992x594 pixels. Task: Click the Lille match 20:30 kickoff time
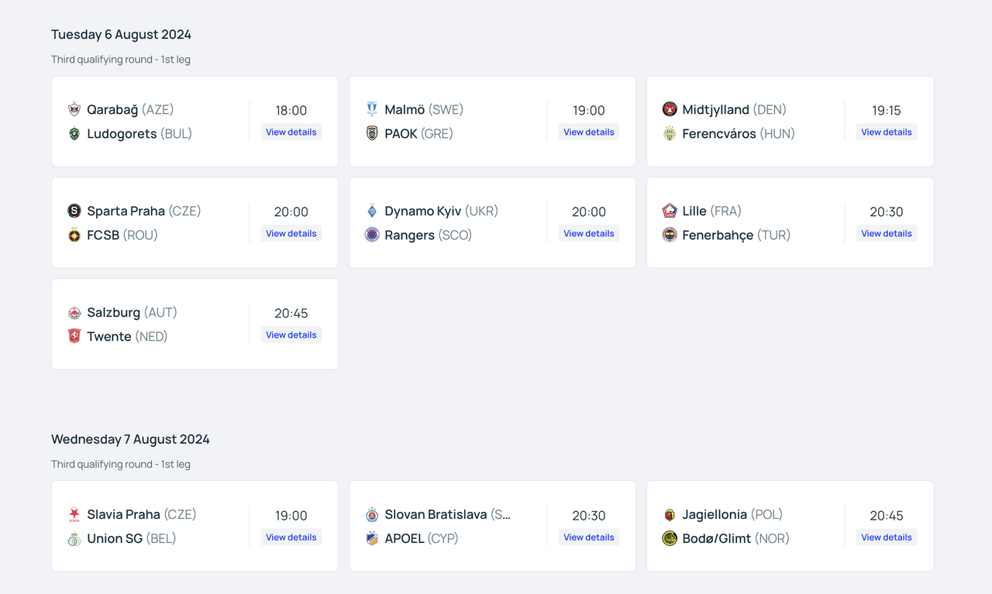tap(887, 211)
